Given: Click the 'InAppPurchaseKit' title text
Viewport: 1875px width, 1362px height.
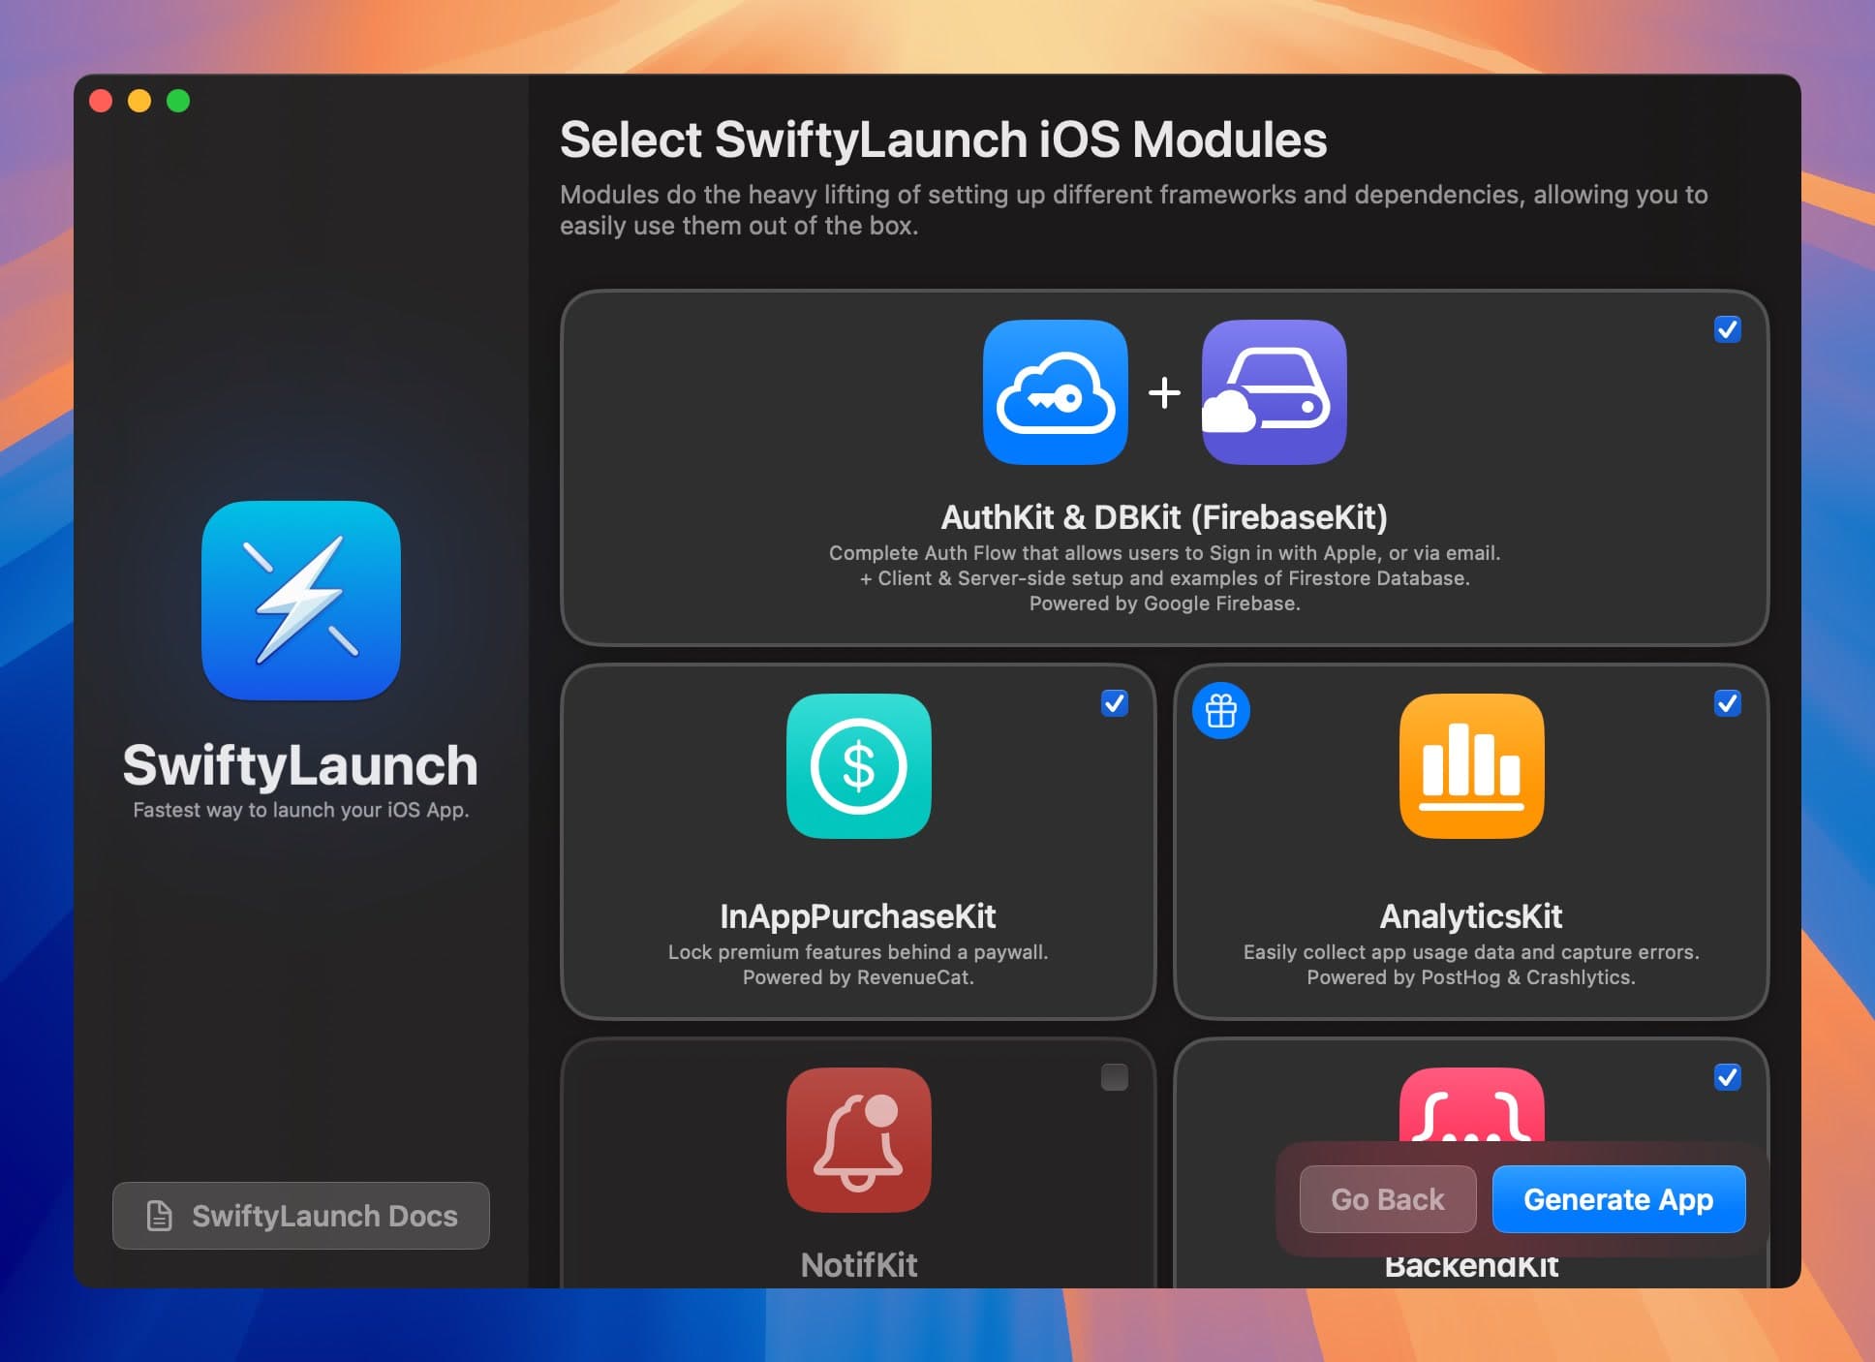Looking at the screenshot, I should pos(858,916).
